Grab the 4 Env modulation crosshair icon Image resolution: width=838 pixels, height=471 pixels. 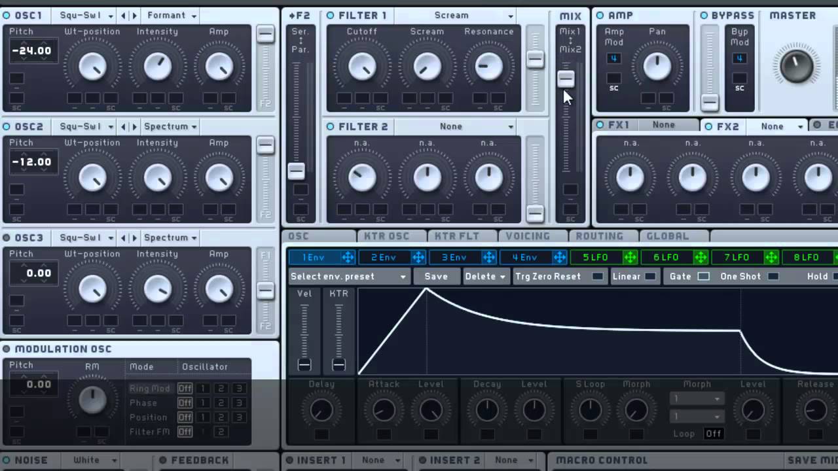(x=559, y=258)
